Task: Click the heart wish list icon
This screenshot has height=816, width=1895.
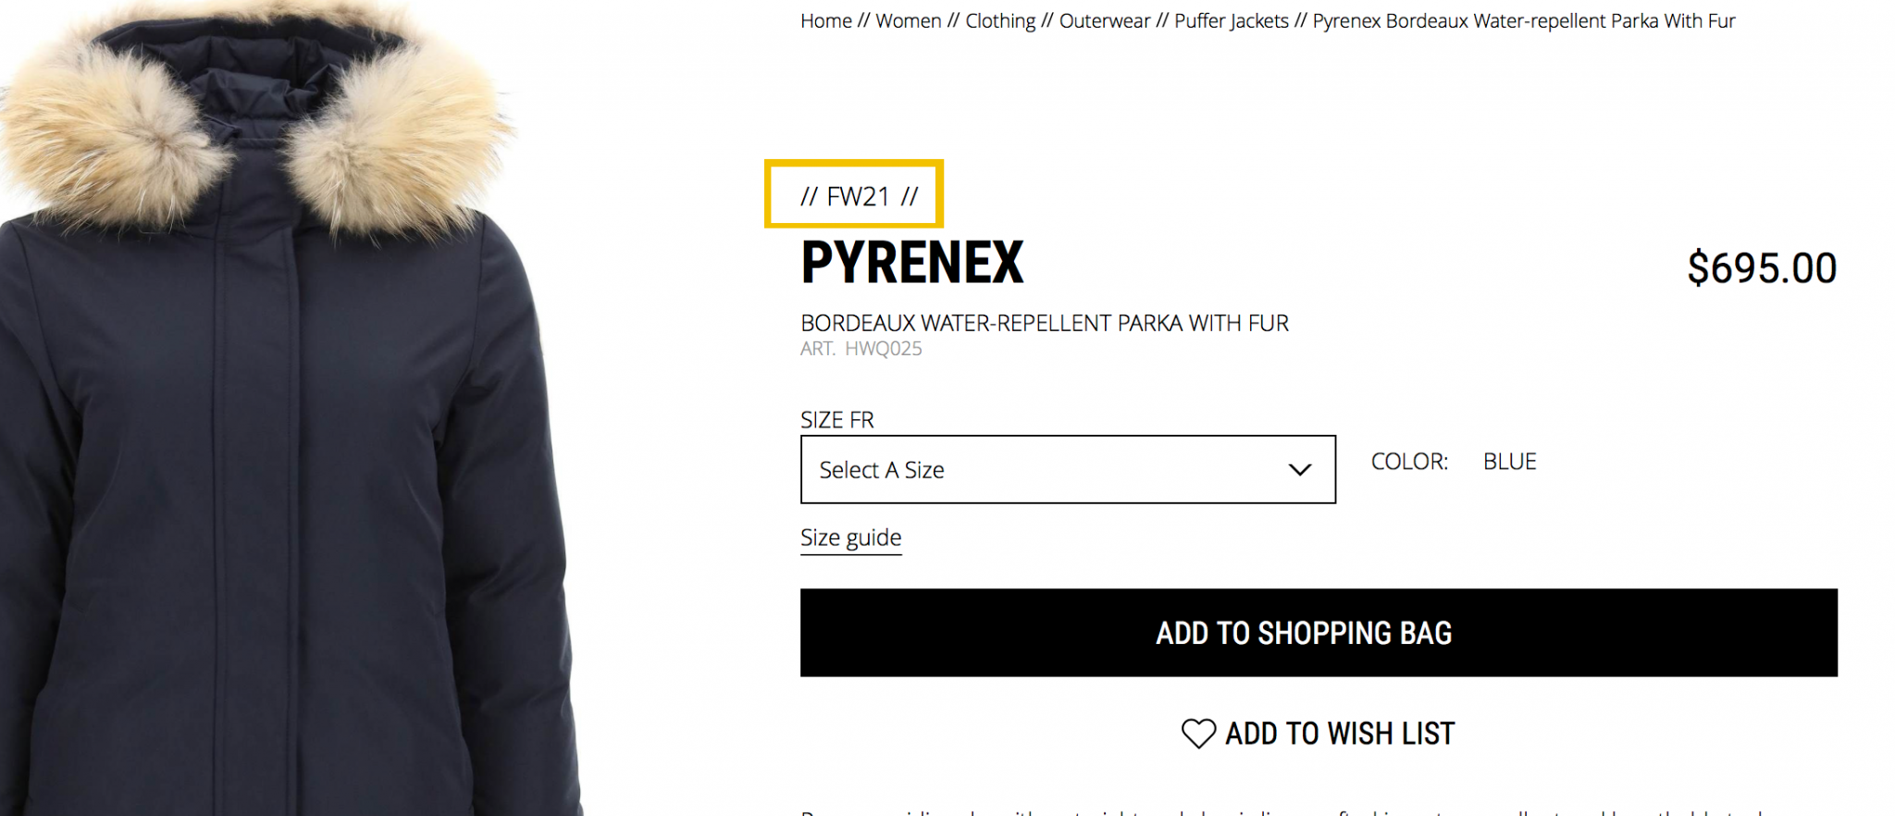Action: click(x=1198, y=734)
